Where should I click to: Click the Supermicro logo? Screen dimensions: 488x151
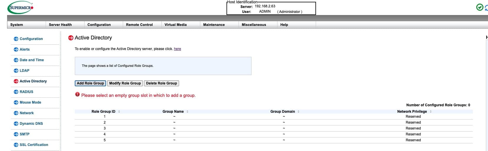click(20, 8)
